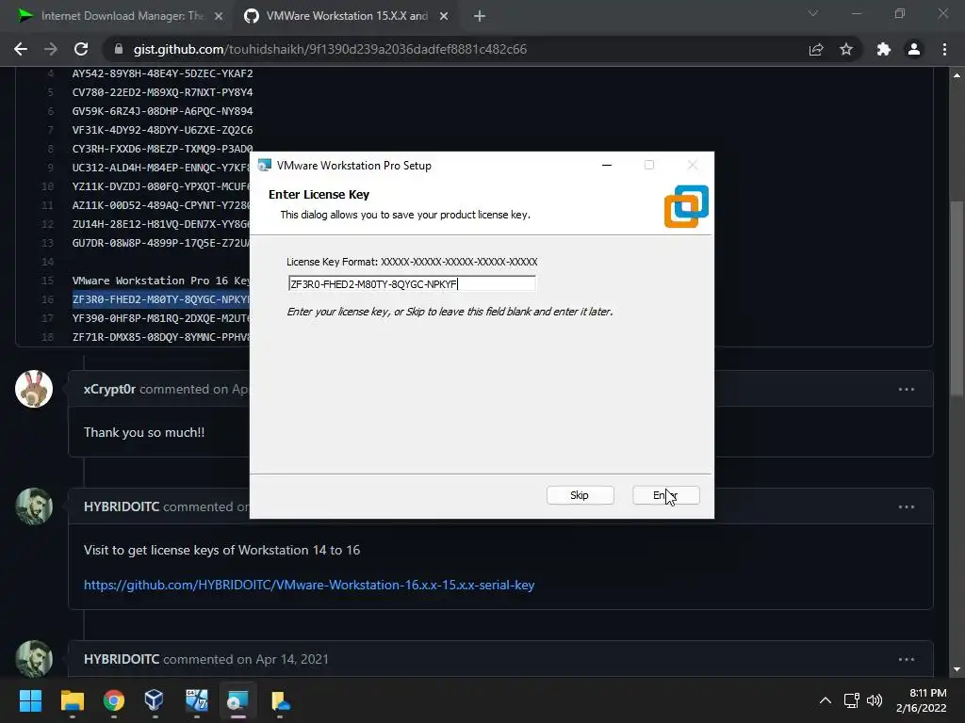Click the 'Thank you so much!!' comment text

[144, 432]
